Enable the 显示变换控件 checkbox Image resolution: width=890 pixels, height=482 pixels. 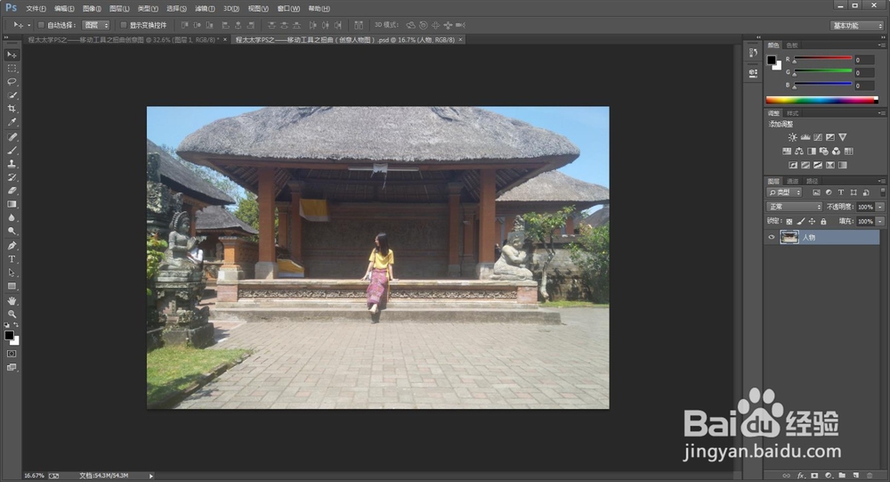click(123, 25)
